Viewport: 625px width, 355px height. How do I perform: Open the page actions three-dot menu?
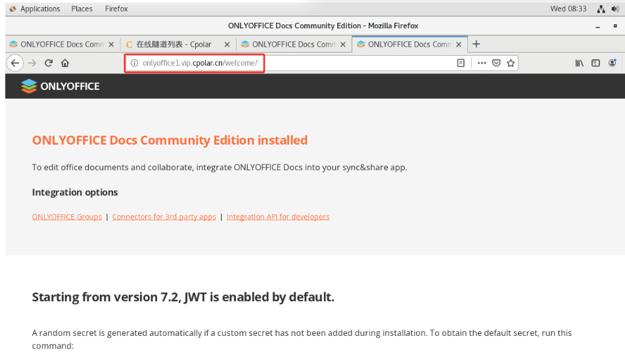click(482, 63)
